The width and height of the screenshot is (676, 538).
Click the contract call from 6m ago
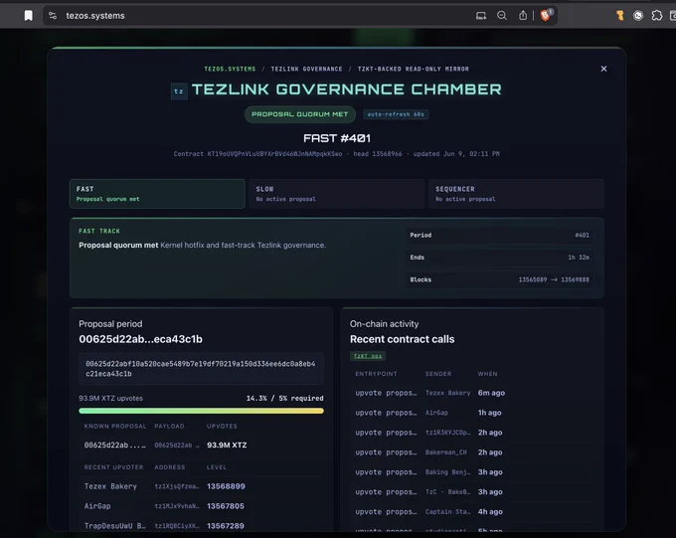pyautogui.click(x=473, y=393)
